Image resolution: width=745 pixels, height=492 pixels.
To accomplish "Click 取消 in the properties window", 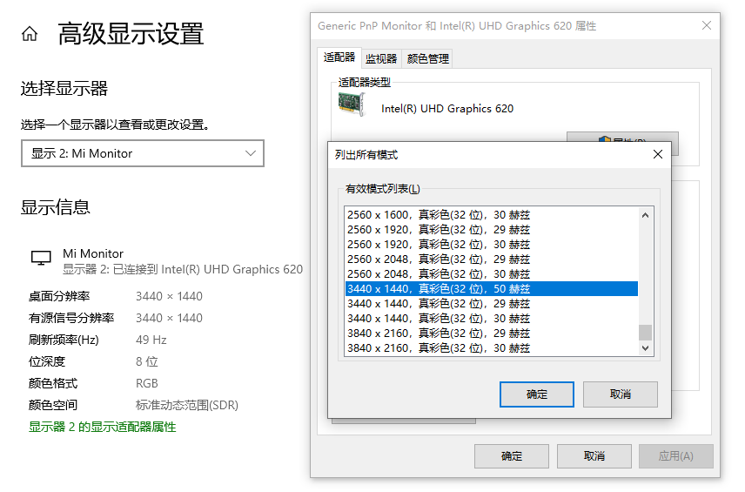I will (594, 455).
